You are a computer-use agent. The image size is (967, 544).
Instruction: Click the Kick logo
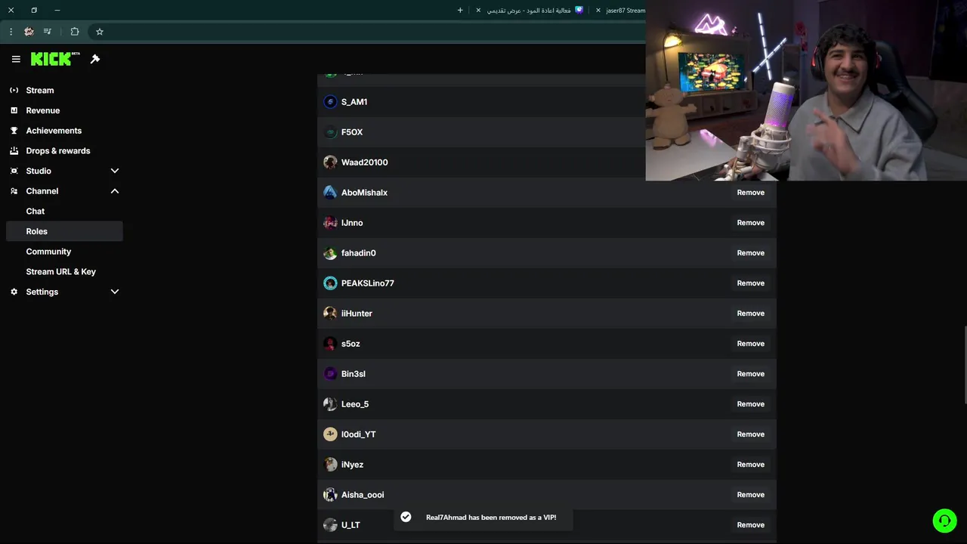point(55,59)
